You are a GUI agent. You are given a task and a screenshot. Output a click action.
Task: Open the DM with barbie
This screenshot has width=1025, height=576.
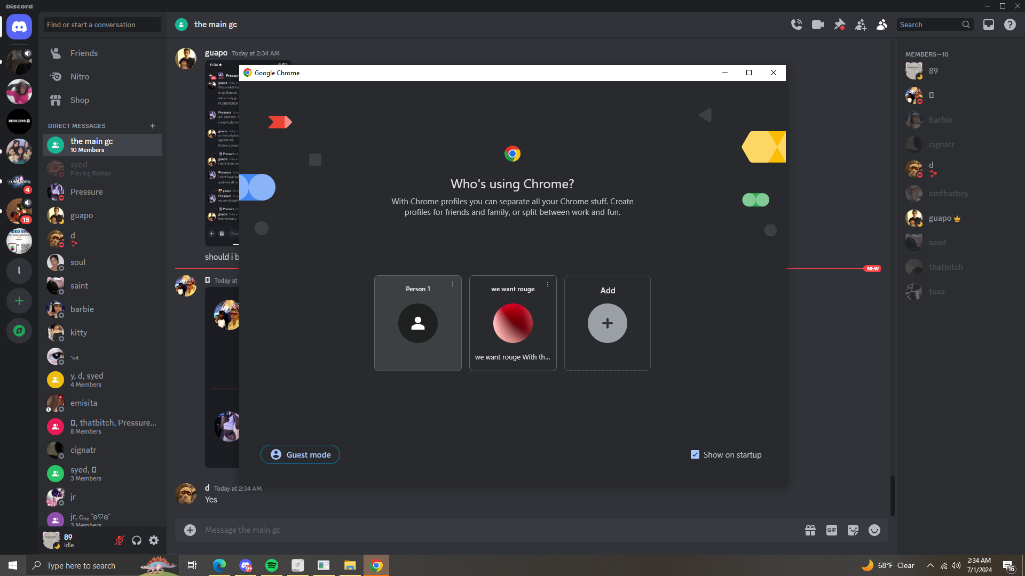click(102, 309)
